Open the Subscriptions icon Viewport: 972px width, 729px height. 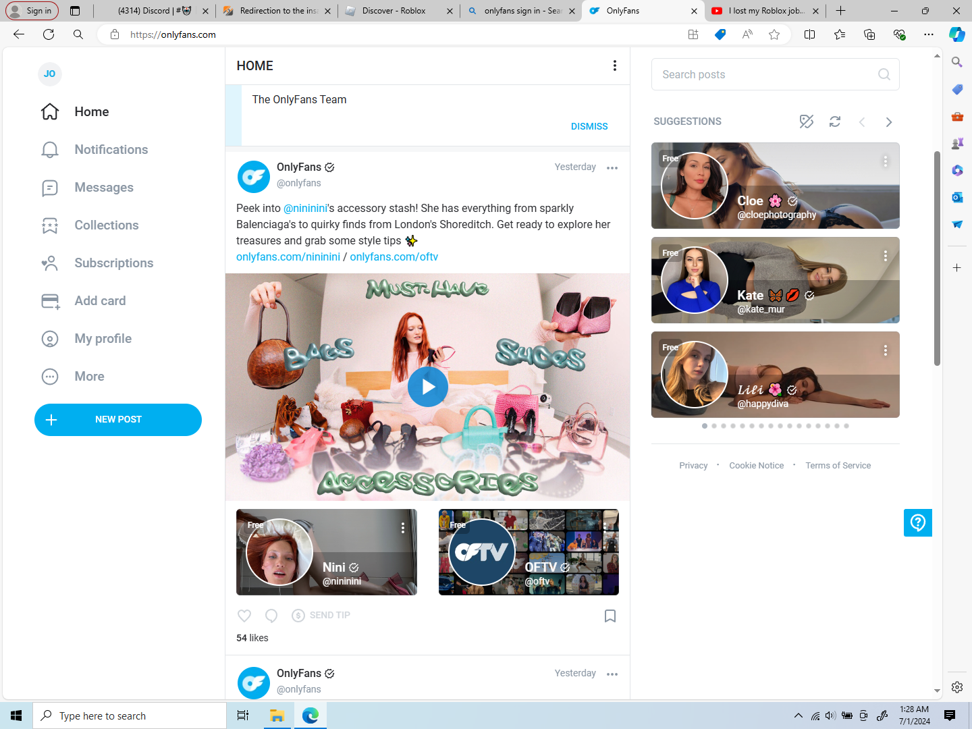pos(50,263)
